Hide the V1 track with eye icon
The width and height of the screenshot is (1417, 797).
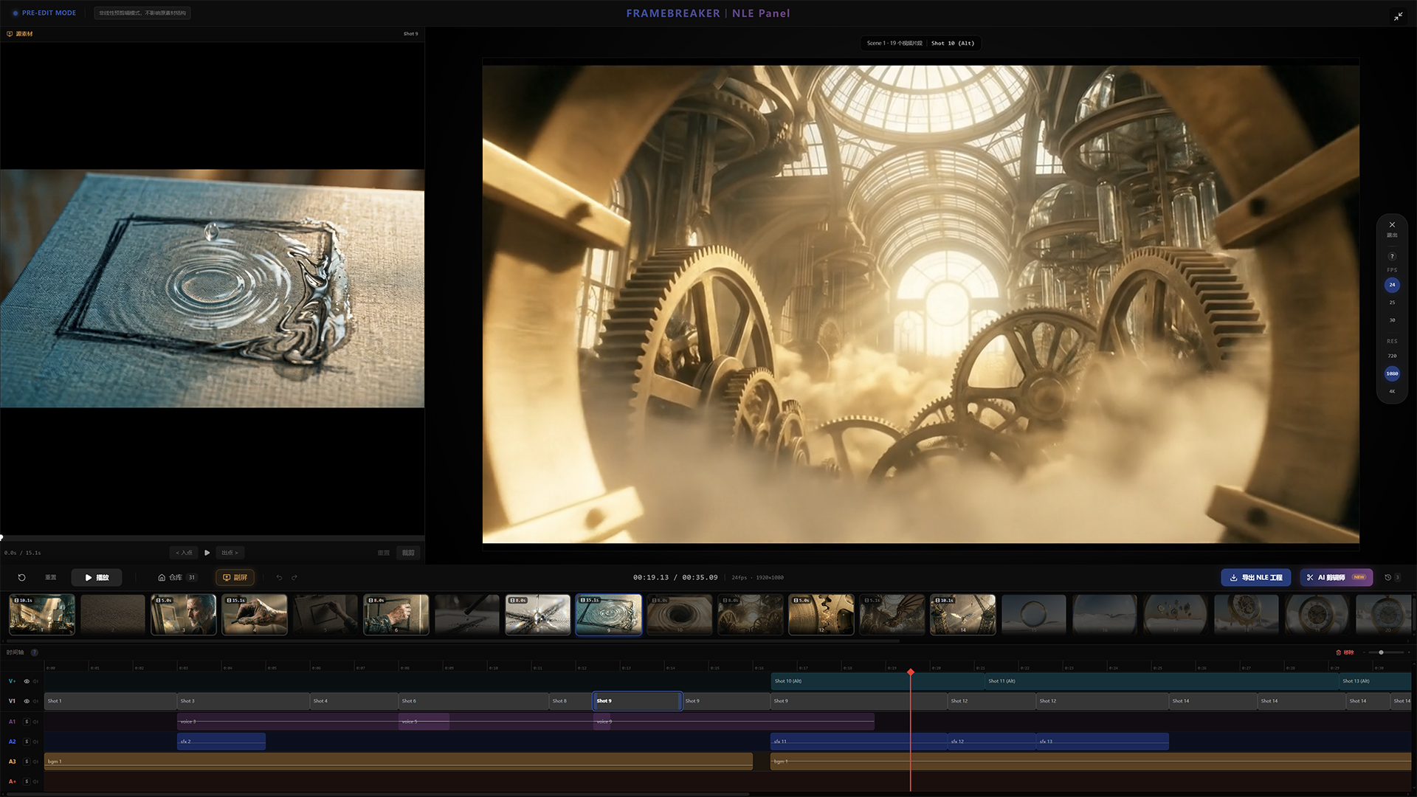27,701
